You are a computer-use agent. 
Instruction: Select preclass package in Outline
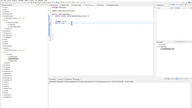click(x=162, y=45)
